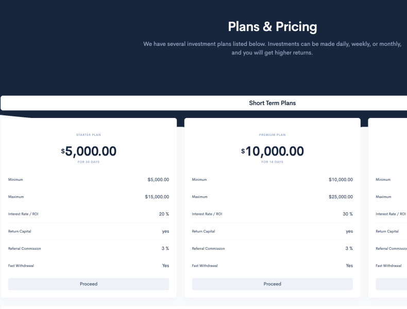
Task: Click the partially visible third plan card
Action: point(389,206)
